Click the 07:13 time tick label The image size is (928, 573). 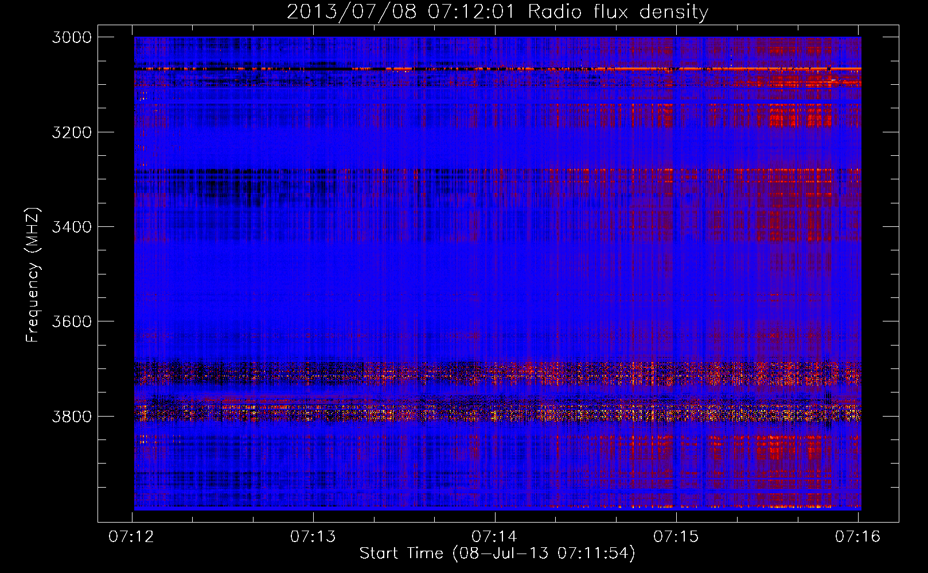[x=313, y=537]
